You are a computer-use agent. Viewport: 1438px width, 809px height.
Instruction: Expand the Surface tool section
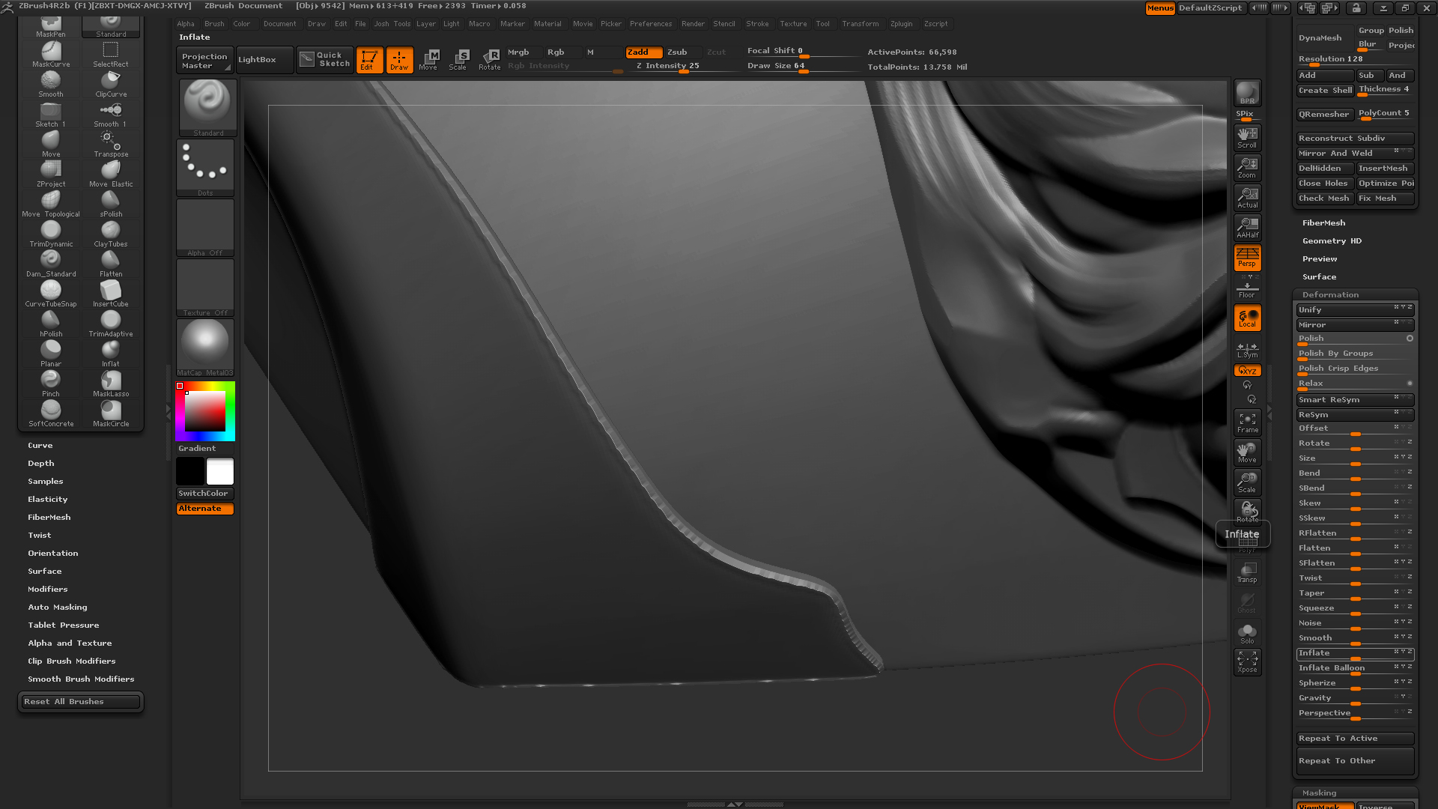(1319, 277)
